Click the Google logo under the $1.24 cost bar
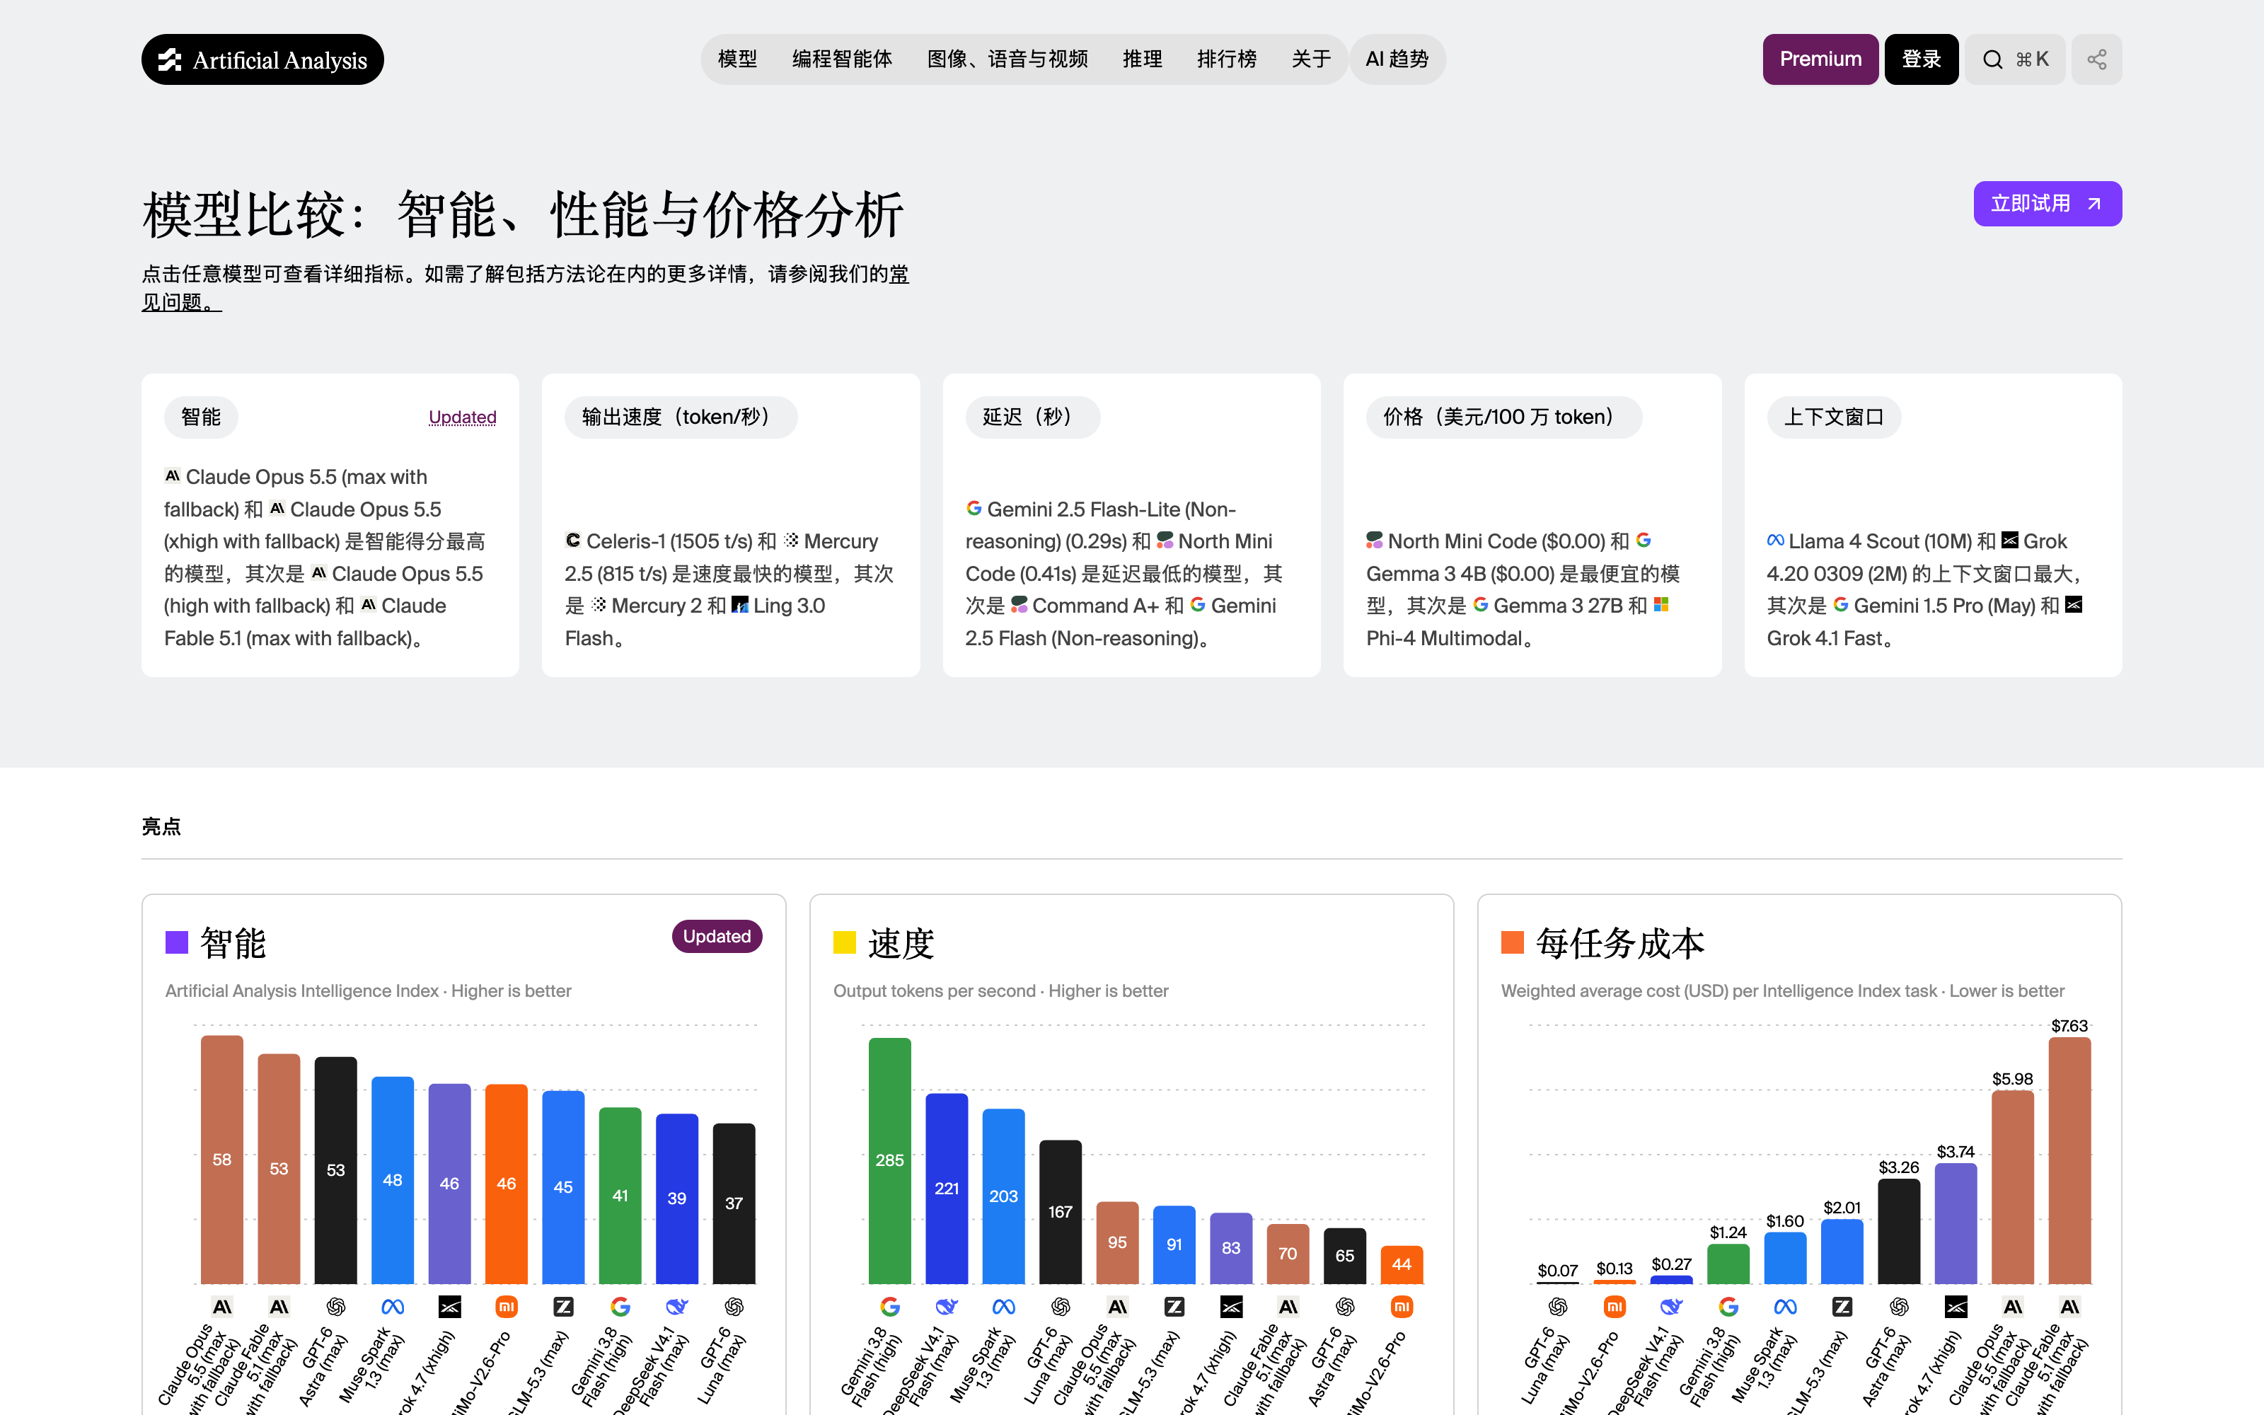 1729,1307
